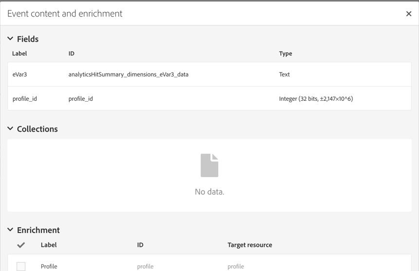
Task: Click the Type column header in Fields
Action: (286, 54)
